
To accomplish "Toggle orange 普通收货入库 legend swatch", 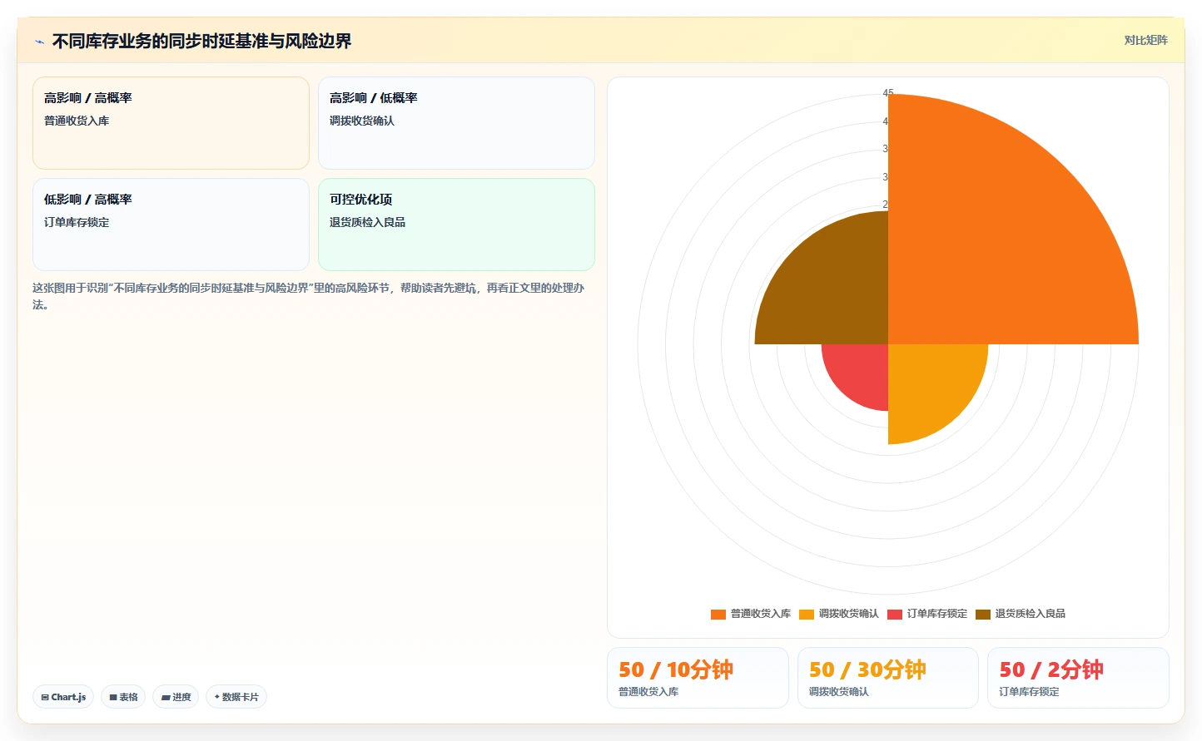I will (x=718, y=615).
